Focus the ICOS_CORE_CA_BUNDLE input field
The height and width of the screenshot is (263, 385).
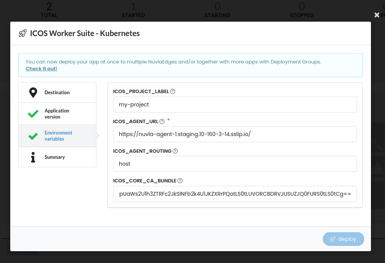pos(235,194)
